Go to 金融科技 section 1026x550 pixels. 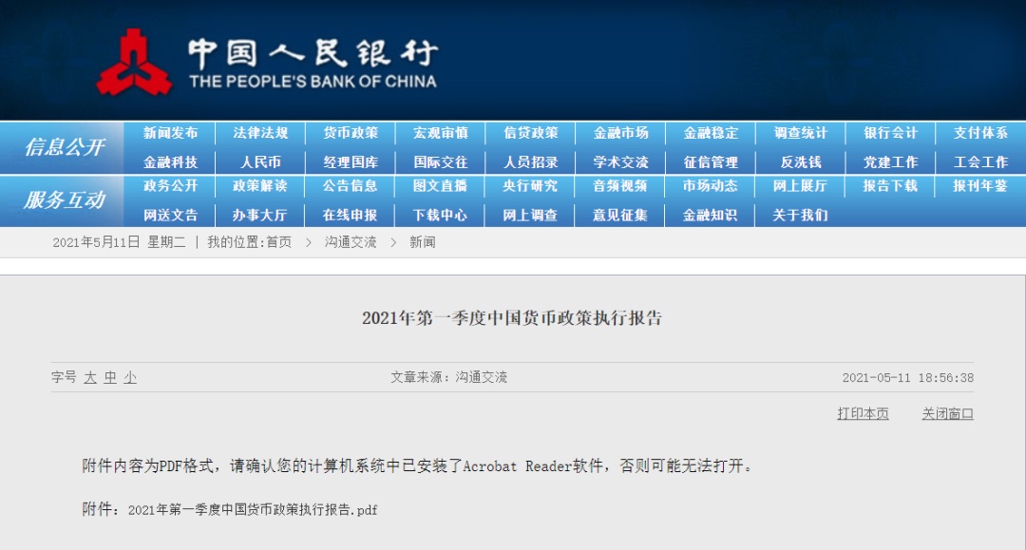170,162
